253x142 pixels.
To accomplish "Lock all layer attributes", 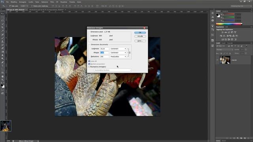I will [x=230, y=53].
